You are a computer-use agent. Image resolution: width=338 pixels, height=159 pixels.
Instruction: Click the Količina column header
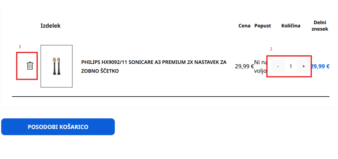(291, 26)
